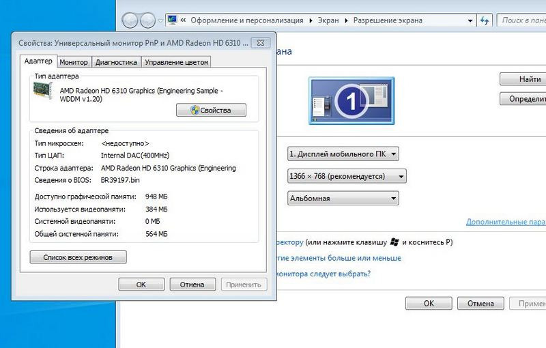Viewport: 546px width, 348px height.
Task: Click the double chevron in address bar
Action: click(183, 20)
